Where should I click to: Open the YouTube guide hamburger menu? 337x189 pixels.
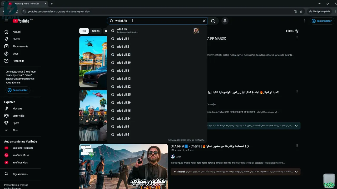click(x=6, y=21)
